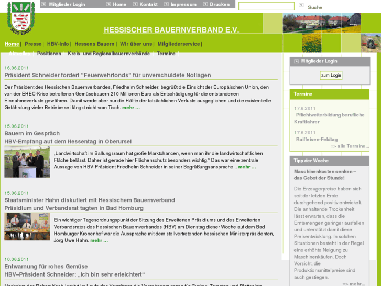
Task: Open headline Staatsminister Hahn diskutiert
Action: 90,200
